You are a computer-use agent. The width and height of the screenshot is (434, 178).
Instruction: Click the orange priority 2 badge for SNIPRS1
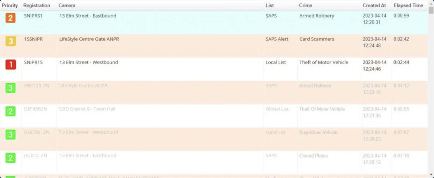click(10, 18)
